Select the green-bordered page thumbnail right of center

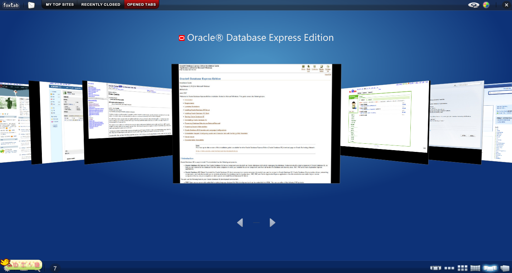384,122
